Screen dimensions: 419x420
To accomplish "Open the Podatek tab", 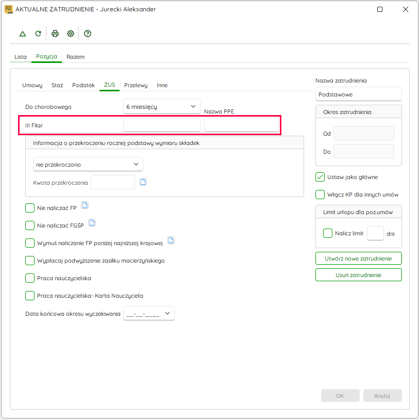I will point(83,85).
